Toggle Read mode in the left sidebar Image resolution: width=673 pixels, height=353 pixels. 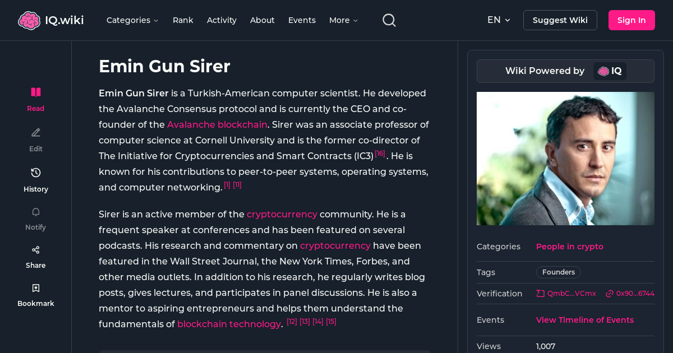click(x=35, y=99)
